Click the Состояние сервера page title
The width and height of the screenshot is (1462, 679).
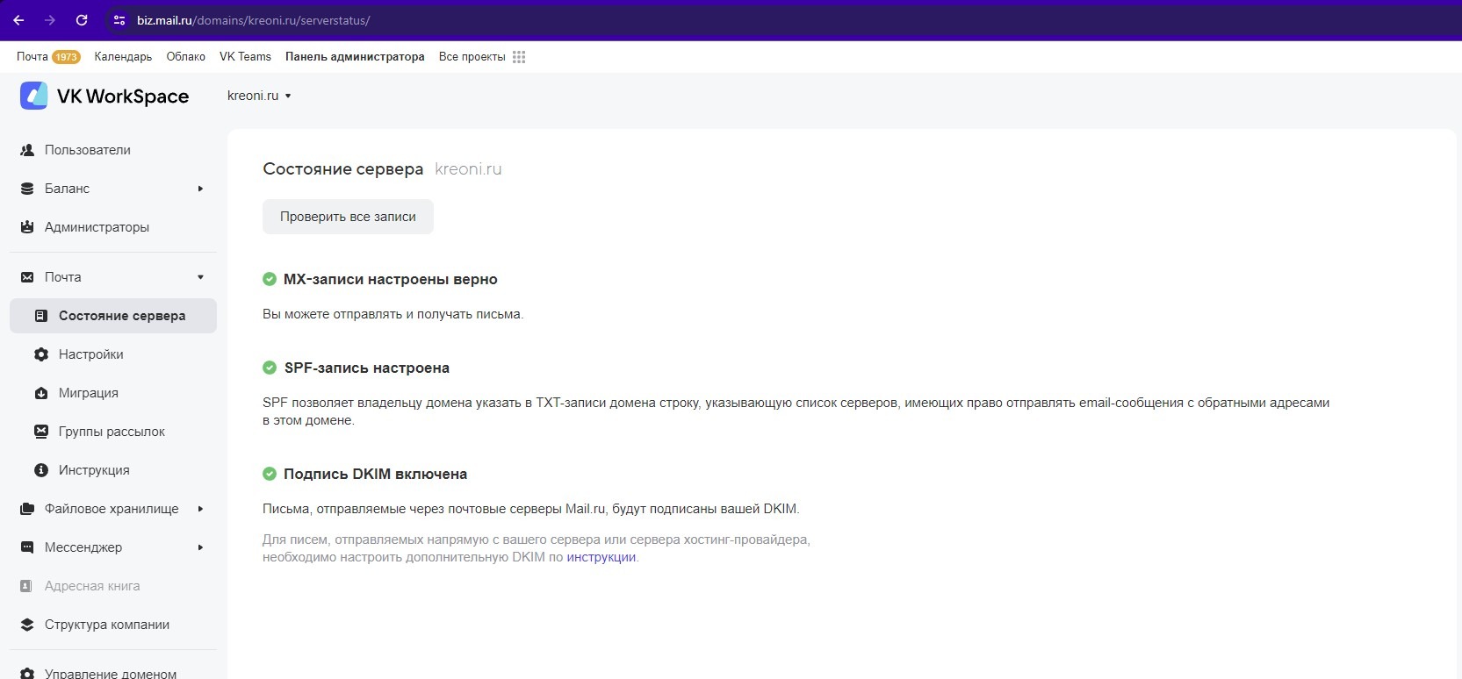pyautogui.click(x=343, y=169)
